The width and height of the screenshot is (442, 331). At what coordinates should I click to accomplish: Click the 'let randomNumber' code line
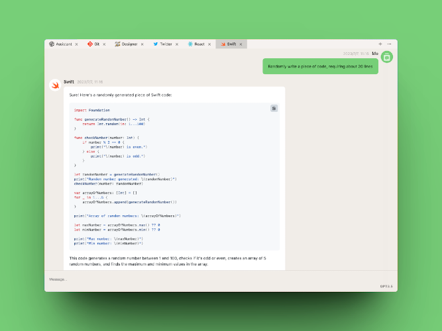(117, 175)
